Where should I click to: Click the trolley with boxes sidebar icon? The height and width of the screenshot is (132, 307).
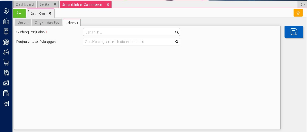[6, 73]
